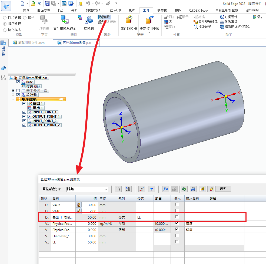Click the Redo arrow icon
266x264 pixels.
97,4
